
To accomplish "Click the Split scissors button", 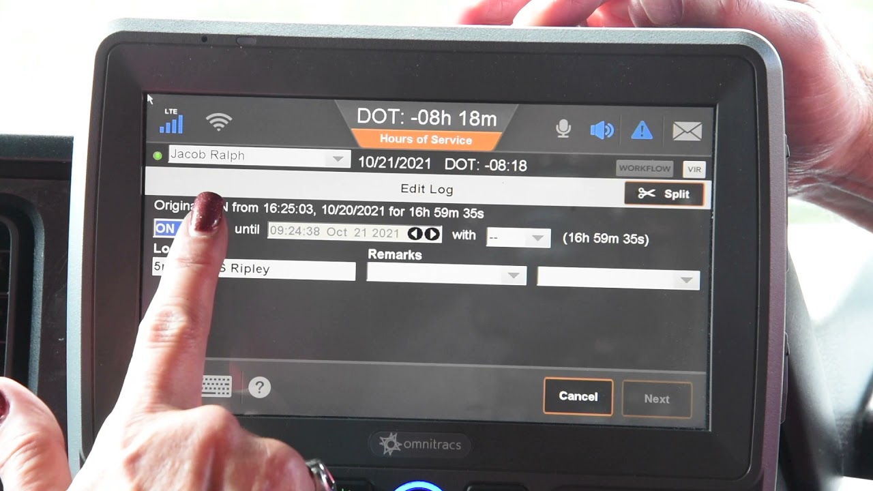I will (x=664, y=194).
